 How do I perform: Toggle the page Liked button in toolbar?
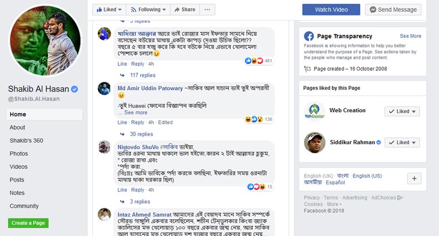[x=109, y=9]
